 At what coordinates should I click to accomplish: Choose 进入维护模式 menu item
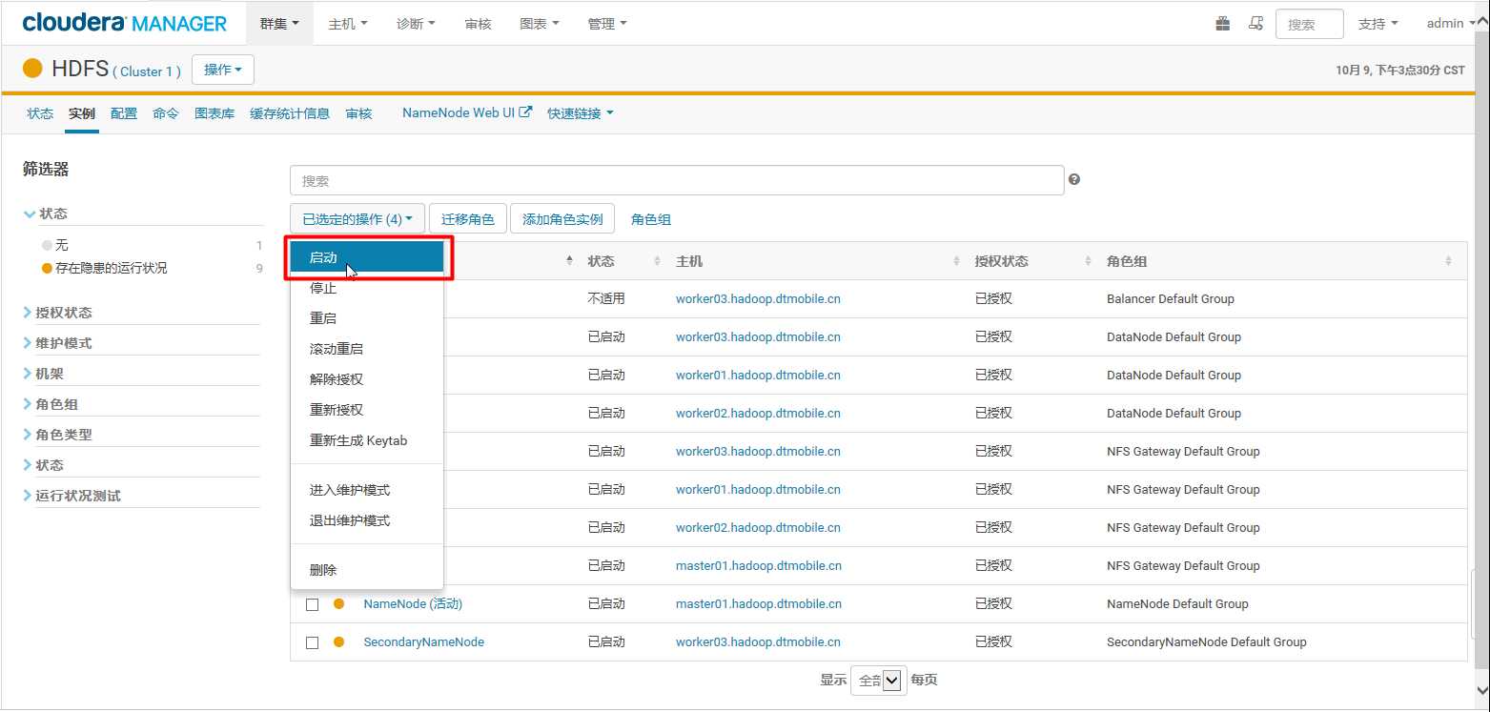[x=367, y=490]
